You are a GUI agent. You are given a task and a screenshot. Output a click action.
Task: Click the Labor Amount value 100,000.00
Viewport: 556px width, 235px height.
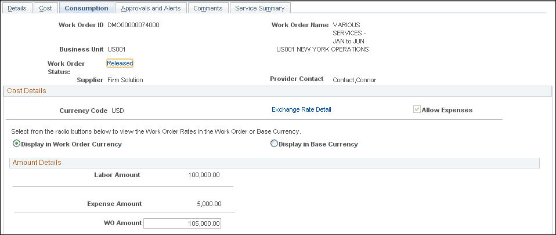click(204, 175)
